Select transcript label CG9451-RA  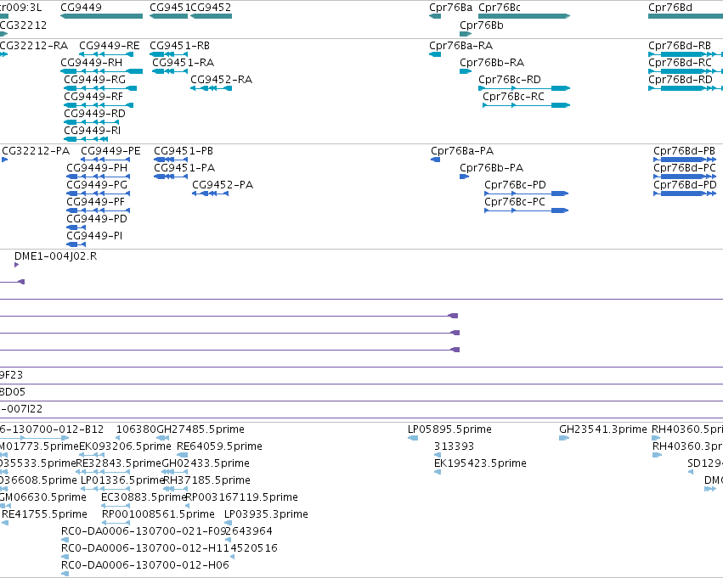point(183,63)
